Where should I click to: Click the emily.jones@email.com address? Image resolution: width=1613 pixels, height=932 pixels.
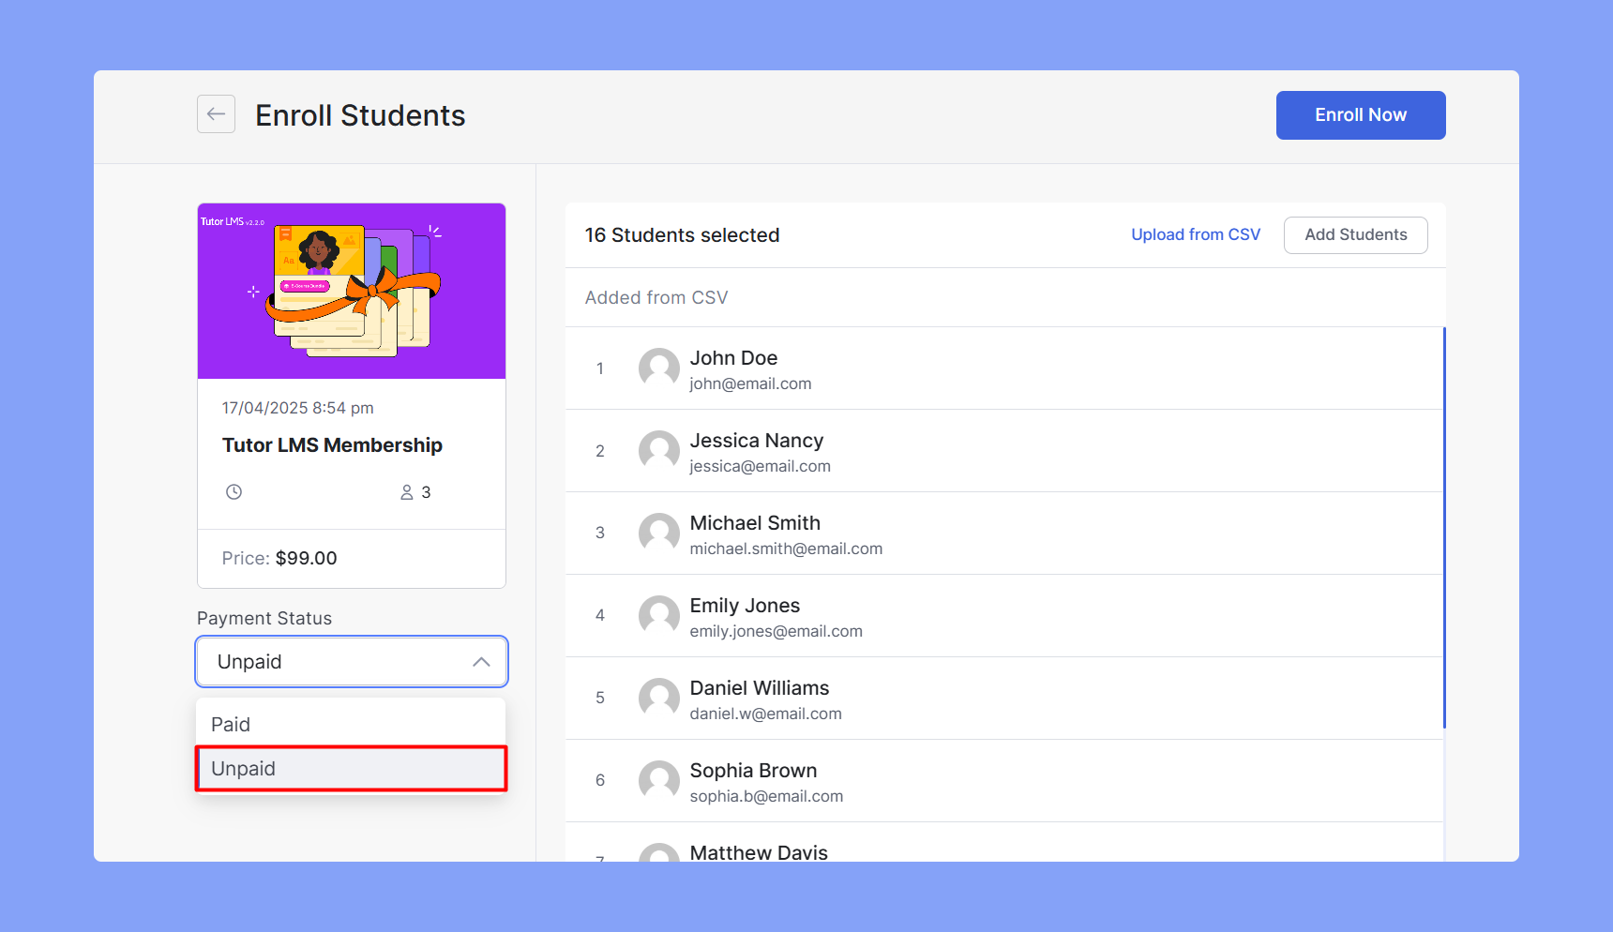point(776,631)
